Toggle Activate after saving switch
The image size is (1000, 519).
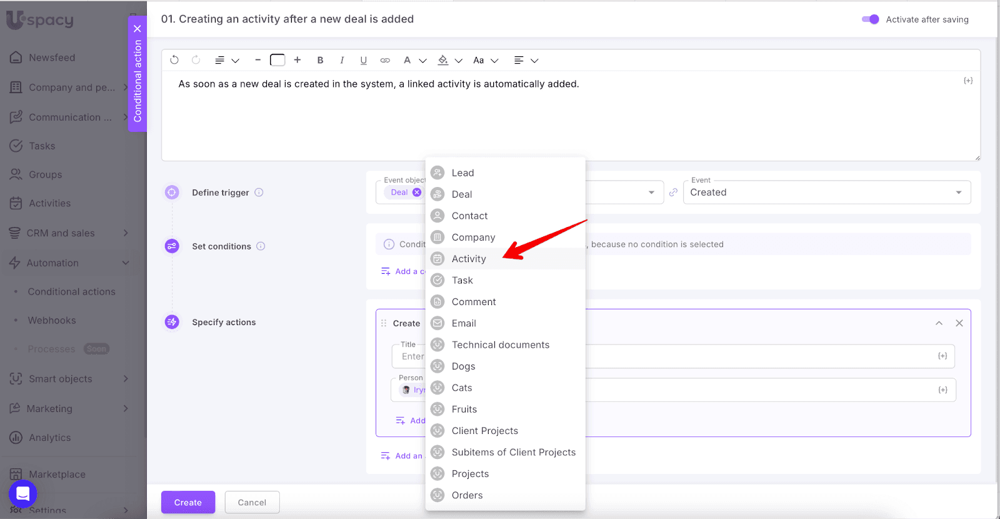pos(870,19)
